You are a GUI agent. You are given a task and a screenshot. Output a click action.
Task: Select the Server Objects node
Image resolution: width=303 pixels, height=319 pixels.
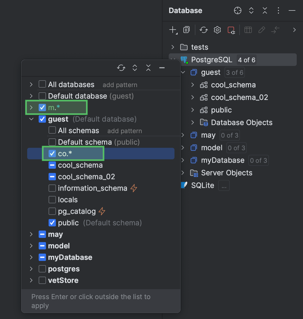tap(227, 173)
